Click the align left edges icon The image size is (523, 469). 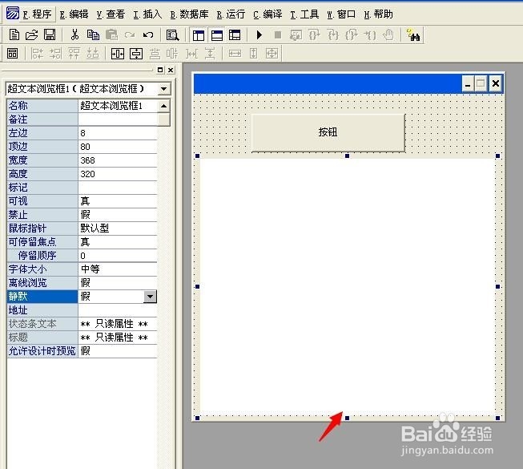pos(37,53)
